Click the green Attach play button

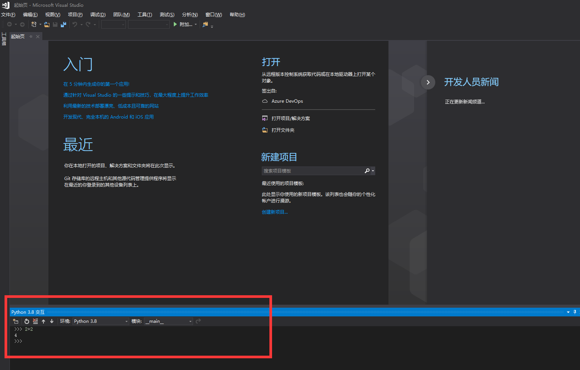(175, 24)
